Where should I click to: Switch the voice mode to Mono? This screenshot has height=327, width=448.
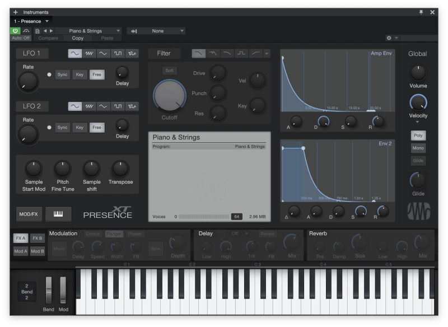coord(418,148)
